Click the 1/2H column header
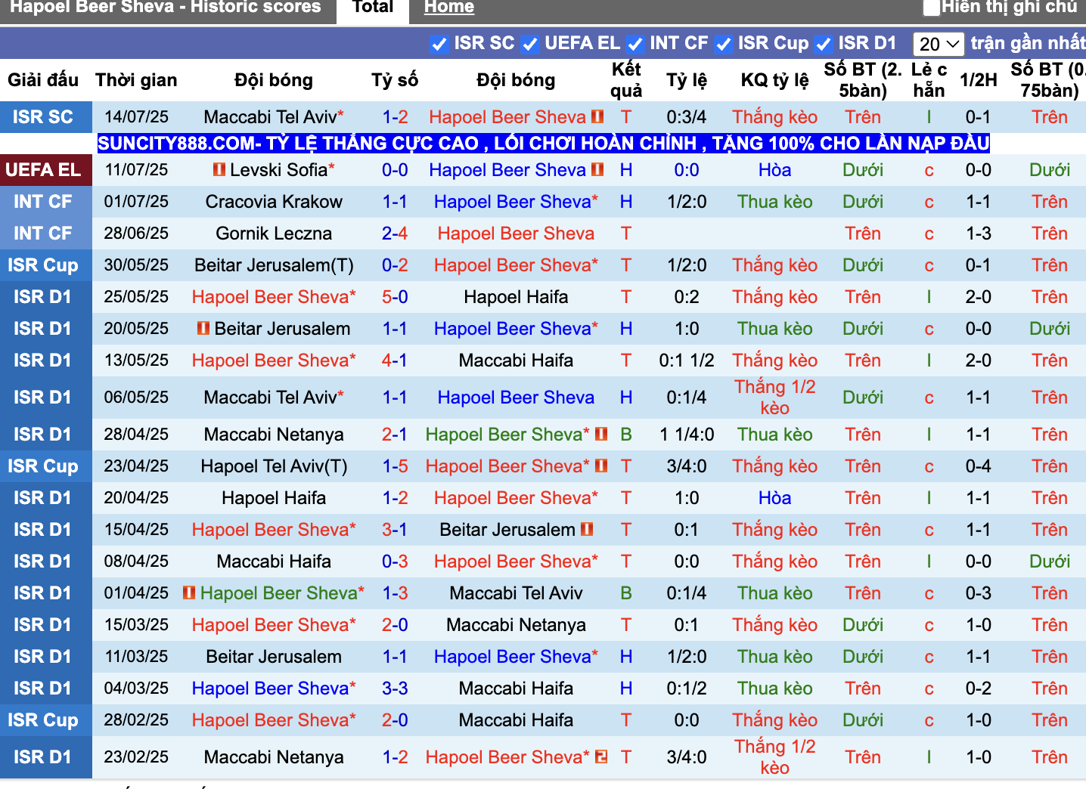This screenshot has height=789, width=1086. pos(978,80)
